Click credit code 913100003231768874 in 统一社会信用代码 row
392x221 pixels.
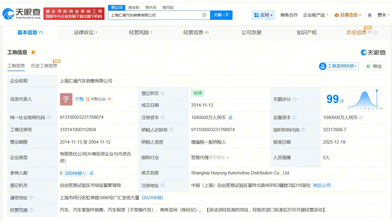(x=82, y=117)
